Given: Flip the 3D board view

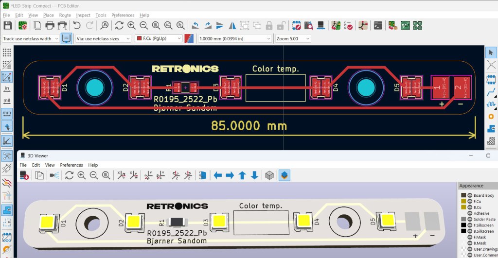Looking at the screenshot, I should pos(203,175).
